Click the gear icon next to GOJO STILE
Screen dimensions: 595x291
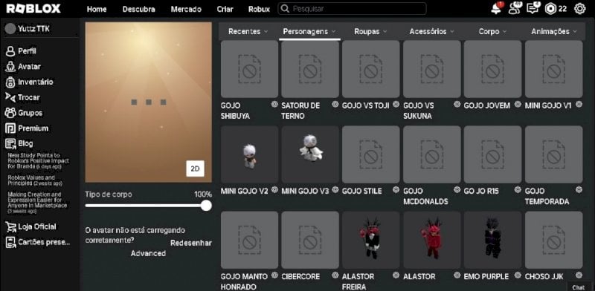396,190
